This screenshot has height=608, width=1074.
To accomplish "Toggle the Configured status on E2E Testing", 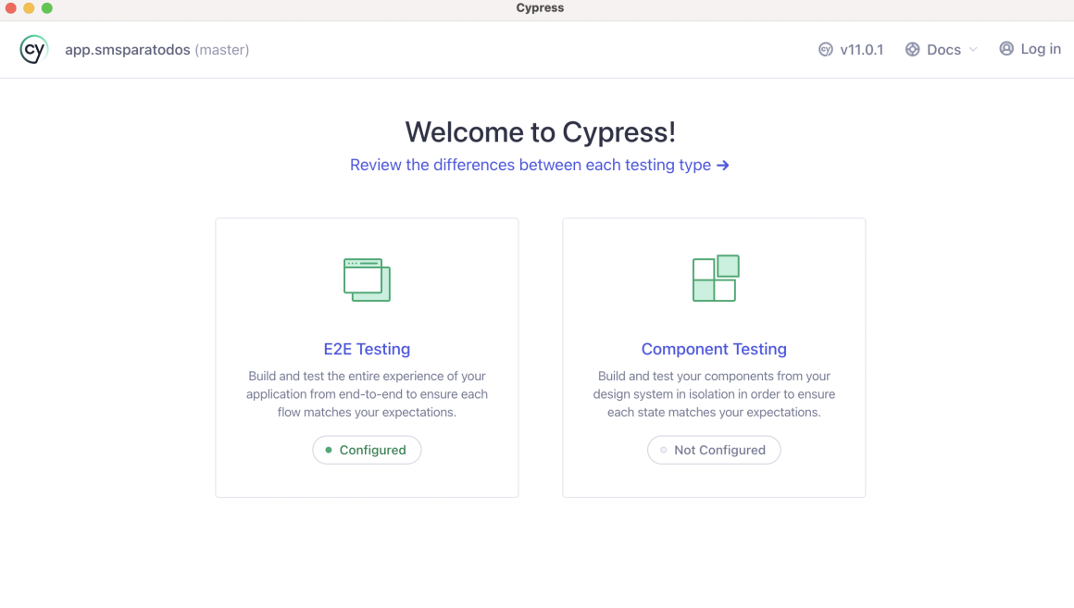I will tap(367, 449).
